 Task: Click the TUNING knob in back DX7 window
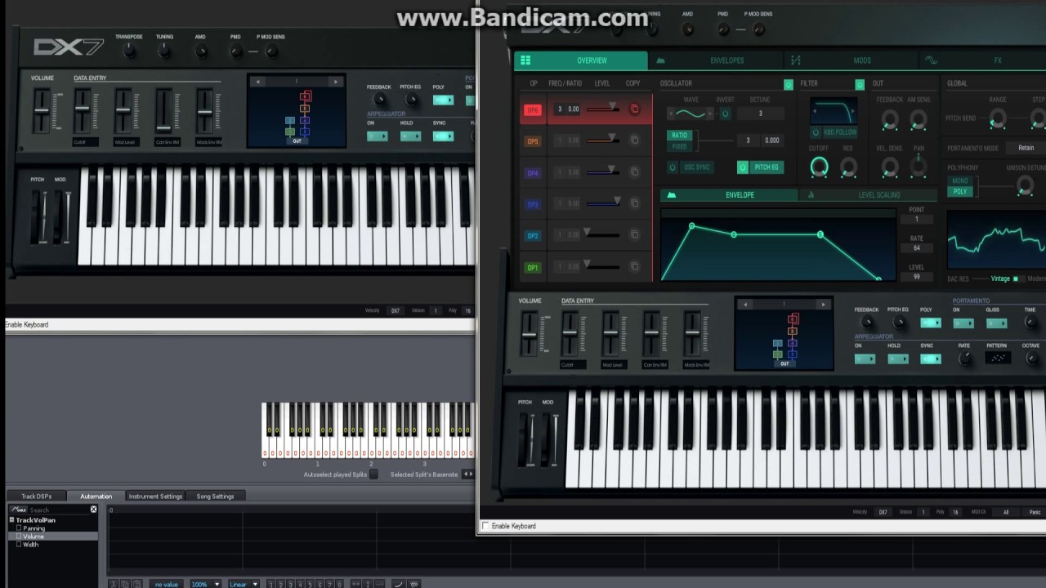coord(164,51)
